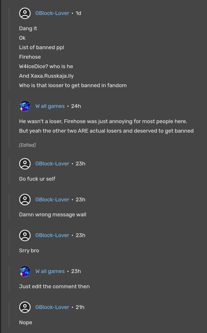Screen dimensions: 207x333
Task: Open the '23h' timestamp above 'Srry bro'
Action: [x=80, y=235]
